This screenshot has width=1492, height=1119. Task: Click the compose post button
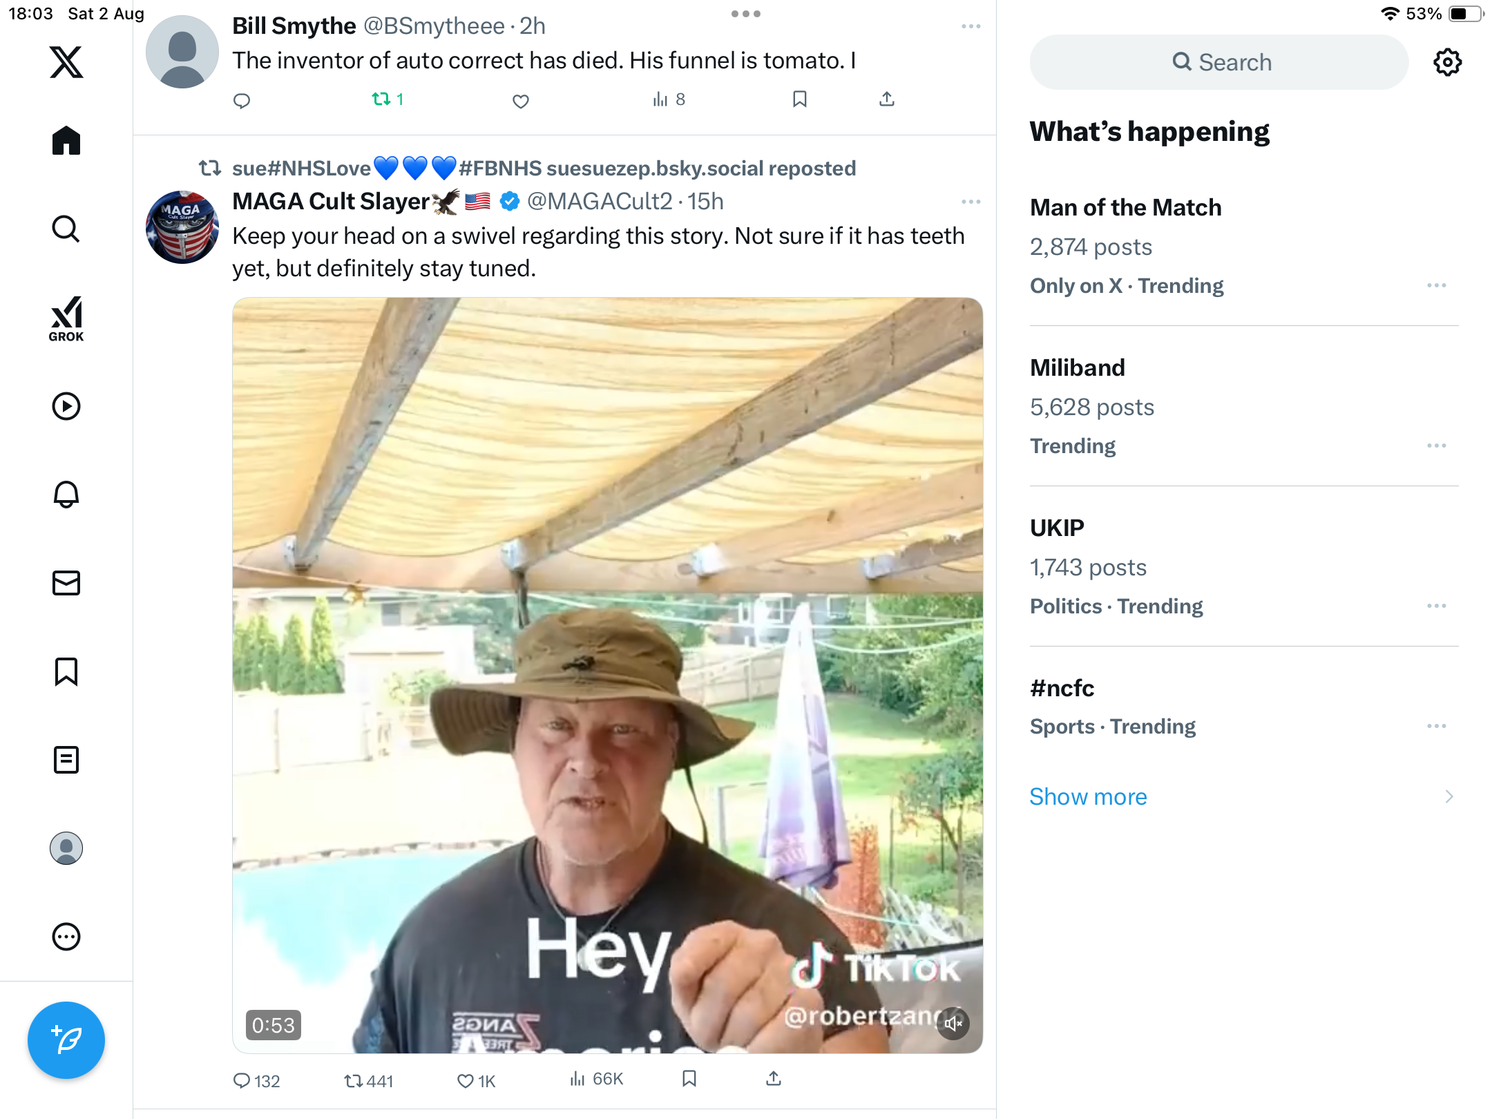(x=66, y=1040)
